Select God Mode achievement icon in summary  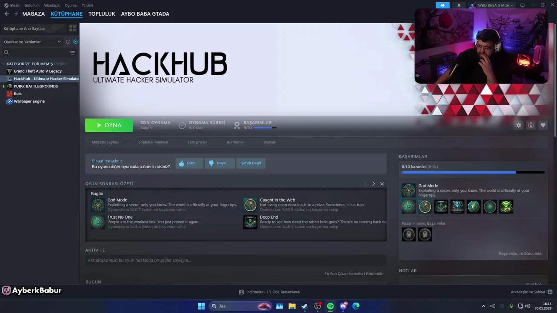[x=98, y=205]
